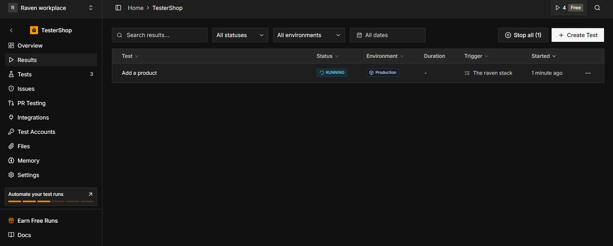The width and height of the screenshot is (613, 246).
Task: Open row actions ellipsis for Add a product
Action: (588, 73)
